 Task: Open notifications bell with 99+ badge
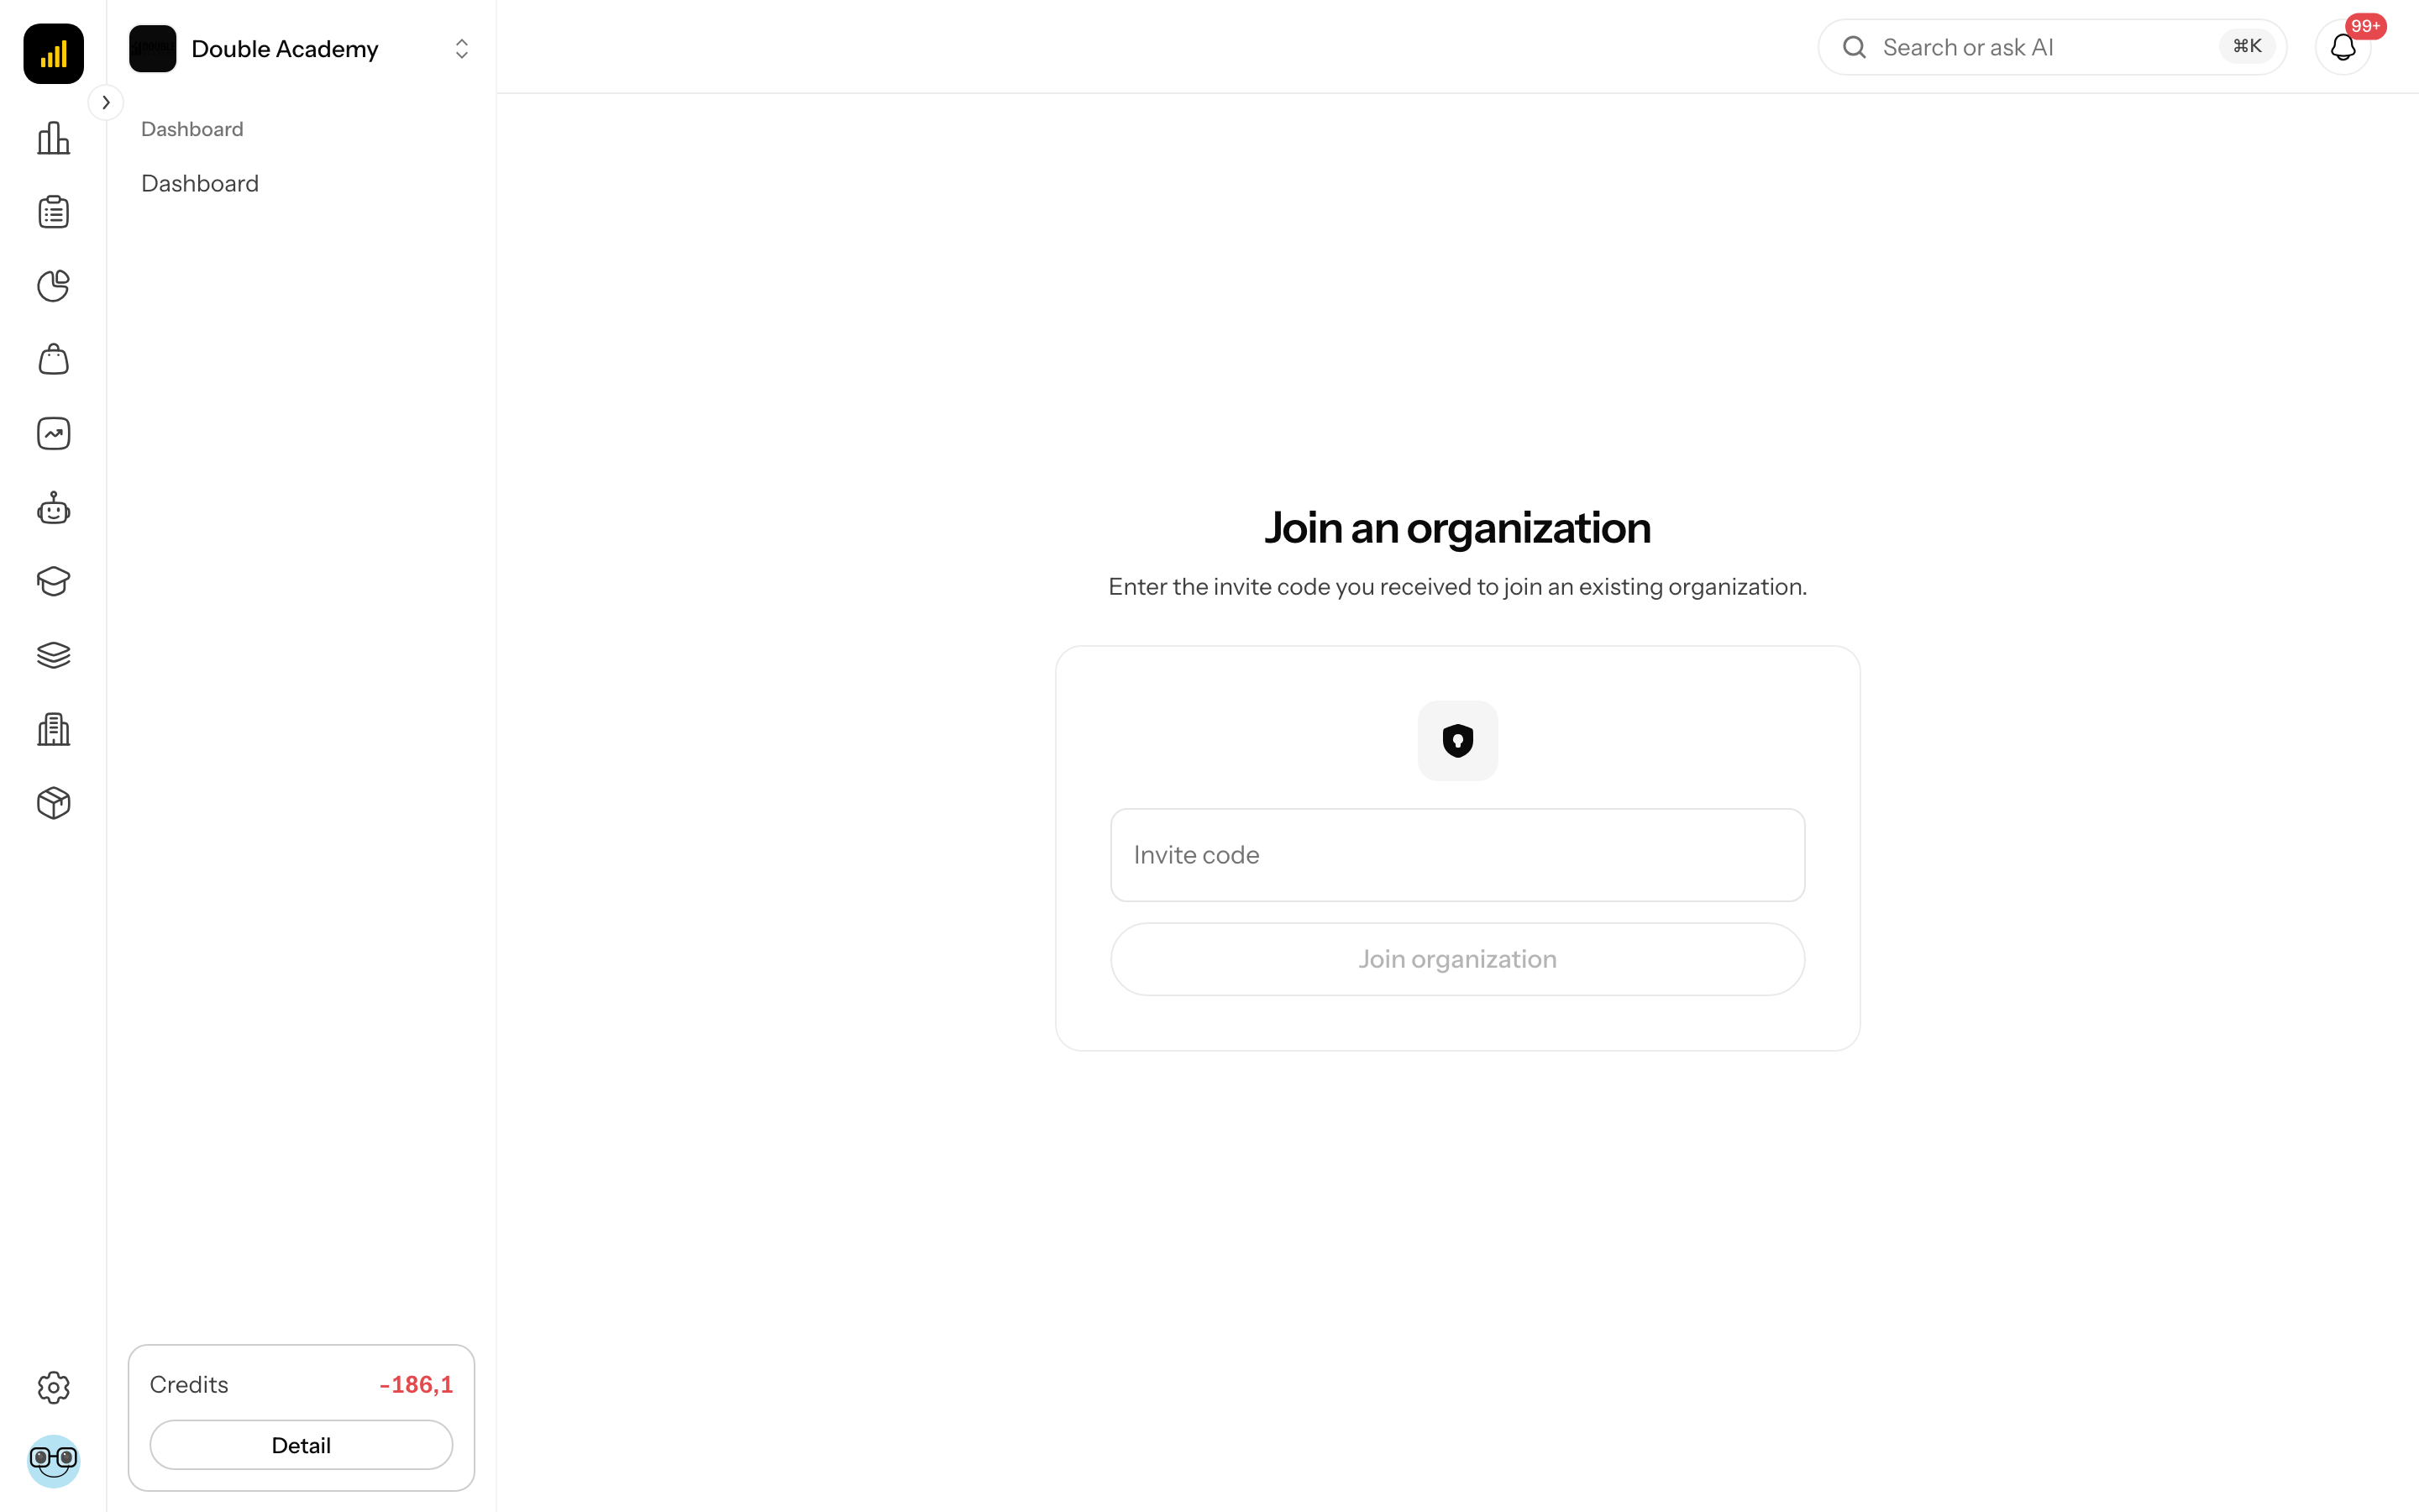[2343, 47]
